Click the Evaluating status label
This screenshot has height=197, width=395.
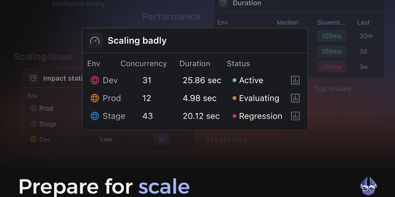pyautogui.click(x=259, y=98)
